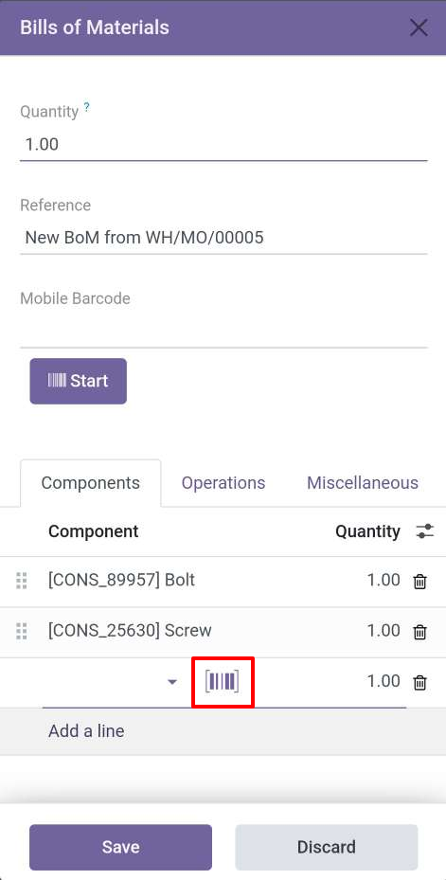Scan component with barcode icon in new line
Screen dimensions: 446x880
(x=223, y=681)
